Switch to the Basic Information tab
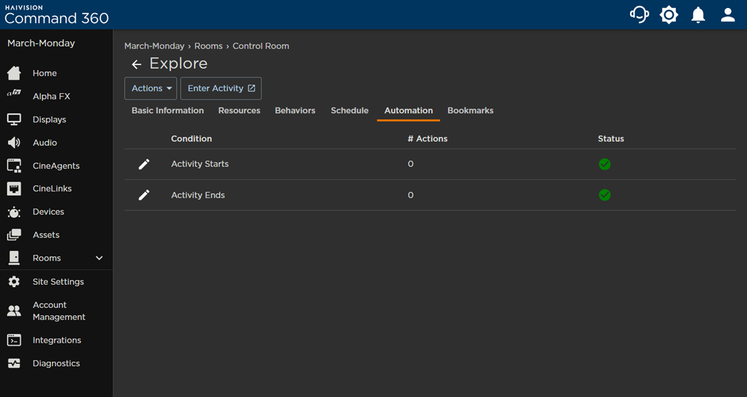Image resolution: width=747 pixels, height=397 pixels. pos(168,111)
